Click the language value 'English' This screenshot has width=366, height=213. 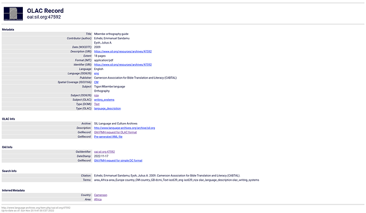pos(99,69)
